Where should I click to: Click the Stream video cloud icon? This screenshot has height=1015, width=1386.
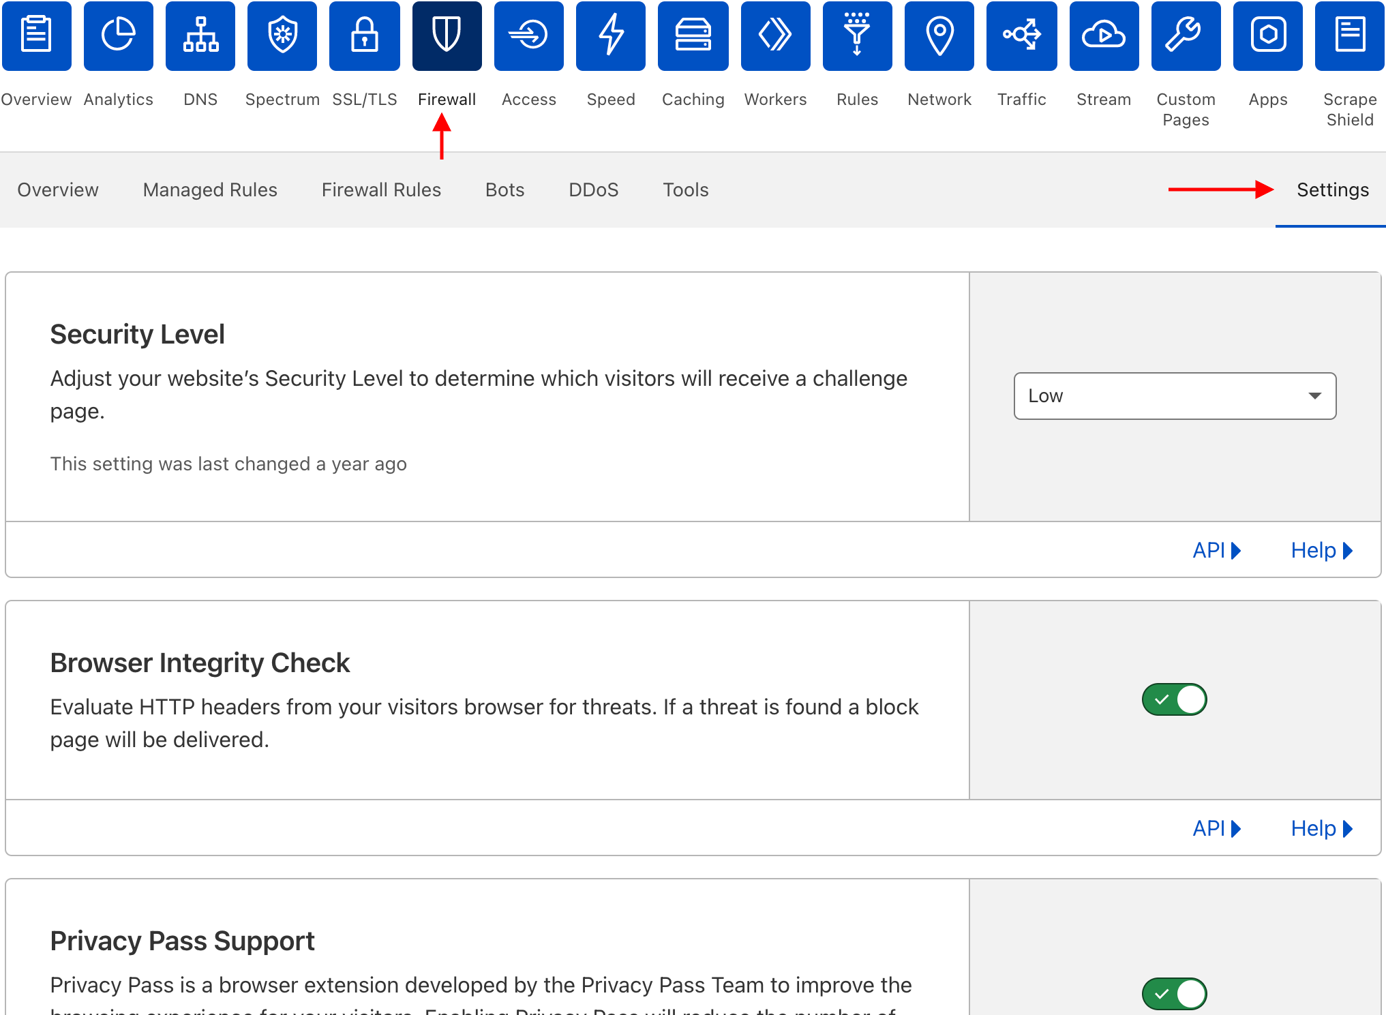pyautogui.click(x=1104, y=35)
